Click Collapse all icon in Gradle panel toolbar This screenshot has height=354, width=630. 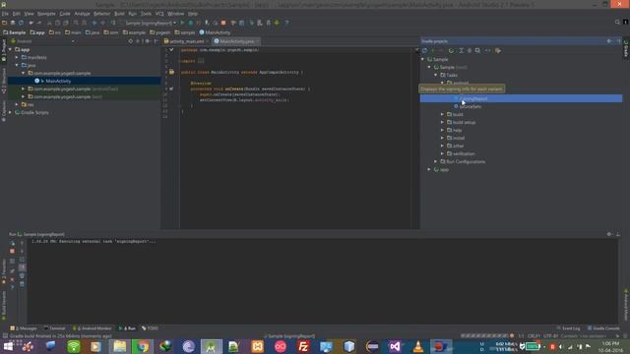click(470, 50)
